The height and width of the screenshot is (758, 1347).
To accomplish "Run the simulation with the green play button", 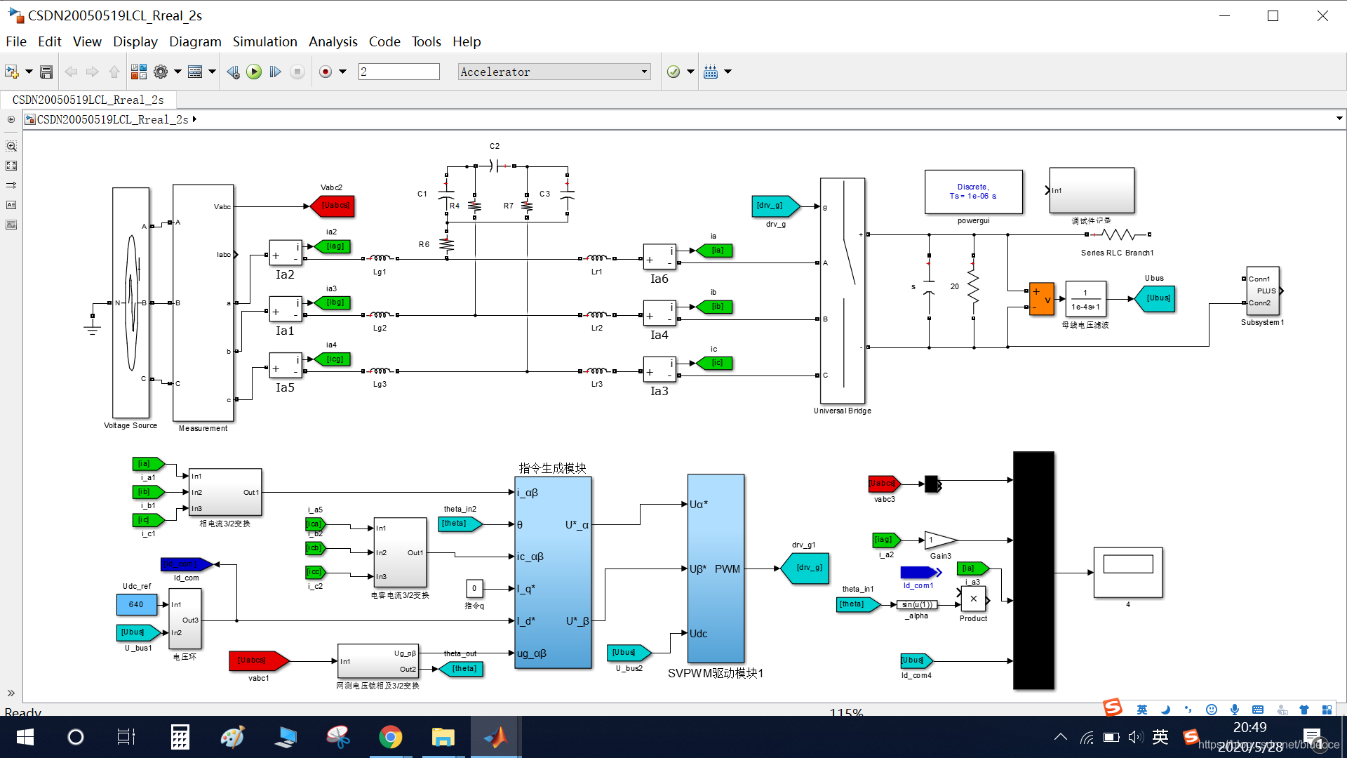I will (254, 72).
